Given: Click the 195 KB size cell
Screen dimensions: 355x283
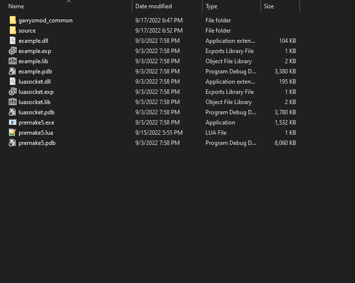Looking at the screenshot, I should (287, 82).
